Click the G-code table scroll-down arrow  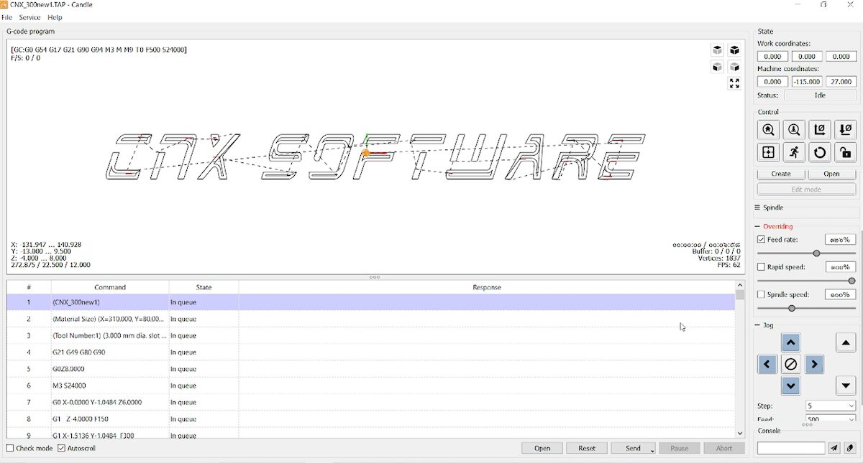point(740,434)
